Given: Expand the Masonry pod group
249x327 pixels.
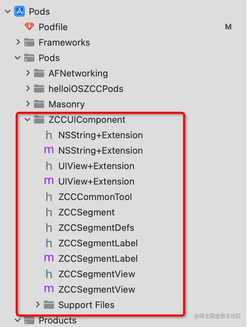Looking at the screenshot, I should (28, 104).
